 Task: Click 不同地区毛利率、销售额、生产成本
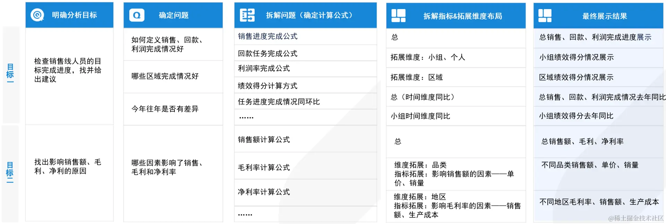[598, 206]
